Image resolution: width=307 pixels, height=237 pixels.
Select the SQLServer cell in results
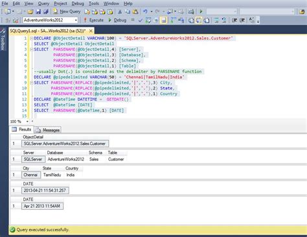click(x=33, y=159)
